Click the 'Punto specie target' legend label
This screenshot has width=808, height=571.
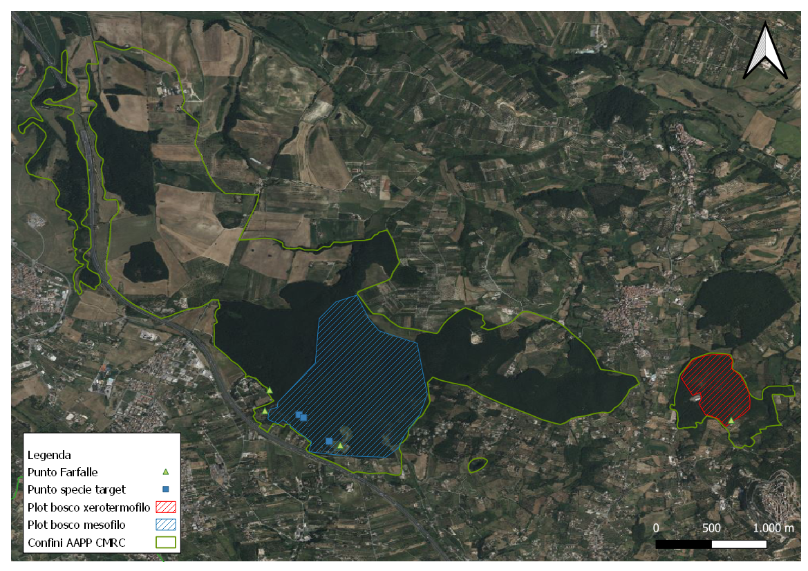pyautogui.click(x=76, y=489)
